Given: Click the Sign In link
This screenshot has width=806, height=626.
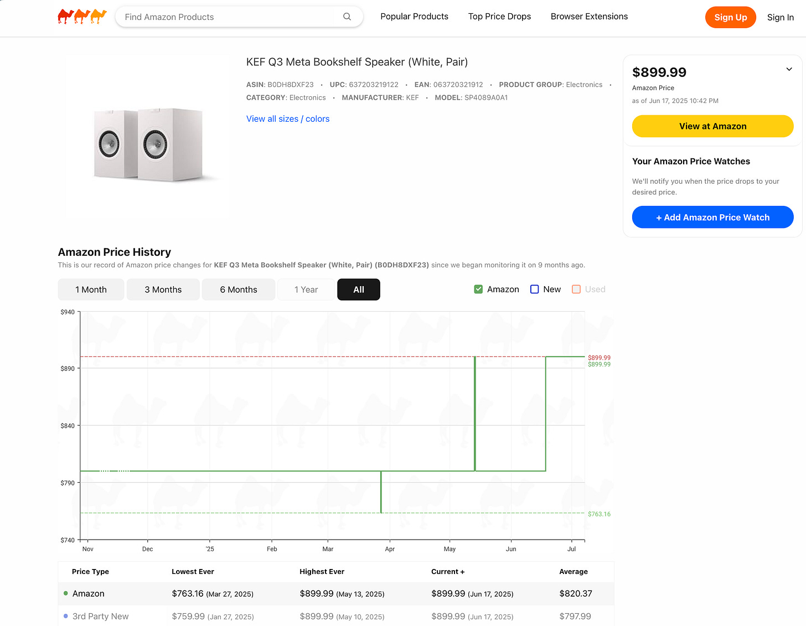Looking at the screenshot, I should click(x=780, y=17).
